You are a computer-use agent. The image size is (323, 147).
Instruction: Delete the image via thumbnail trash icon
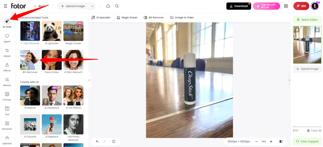click(318, 30)
